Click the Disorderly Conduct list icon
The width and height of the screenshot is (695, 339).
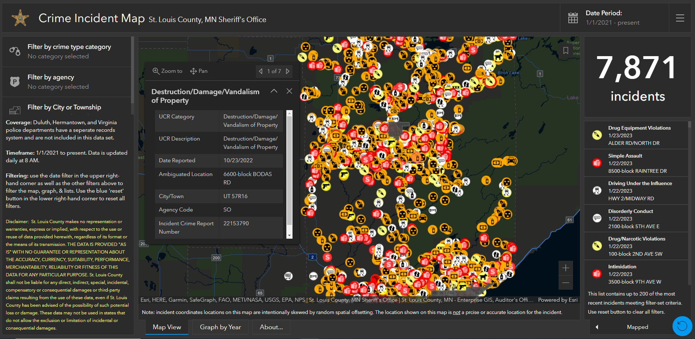coord(597,218)
